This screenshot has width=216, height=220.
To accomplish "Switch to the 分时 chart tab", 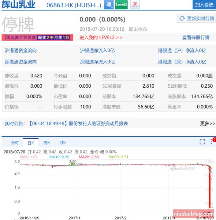I will coord(15,143).
